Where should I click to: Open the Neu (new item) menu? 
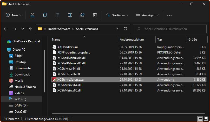[14, 15]
